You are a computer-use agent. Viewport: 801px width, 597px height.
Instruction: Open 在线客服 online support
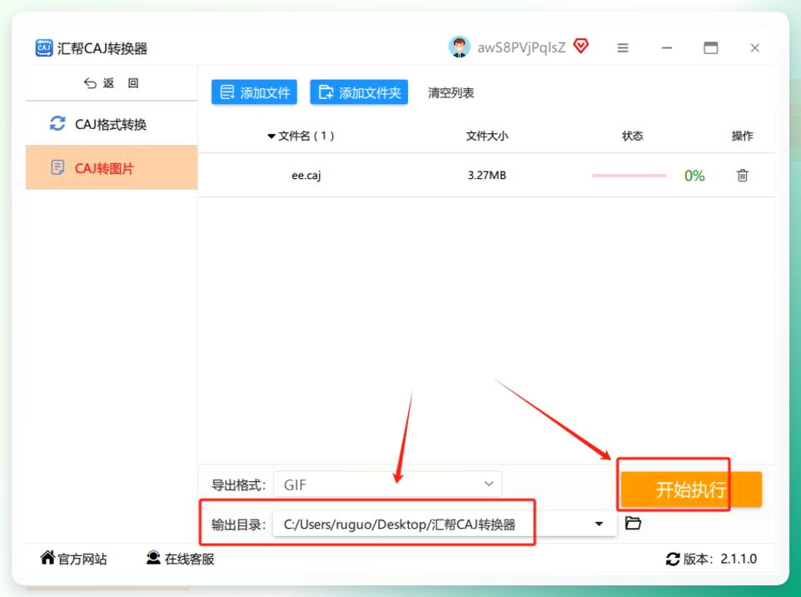[x=181, y=559]
